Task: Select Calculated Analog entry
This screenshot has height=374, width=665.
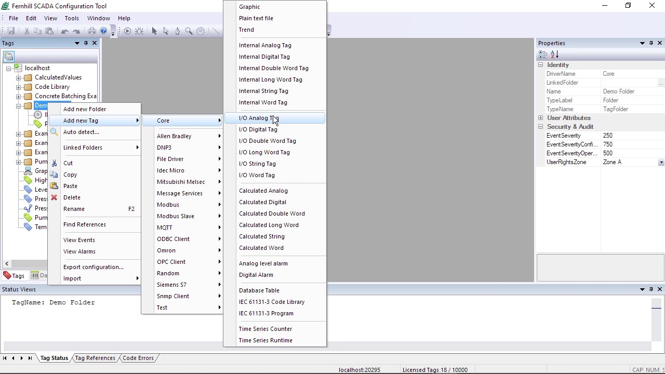Action: coord(275,191)
